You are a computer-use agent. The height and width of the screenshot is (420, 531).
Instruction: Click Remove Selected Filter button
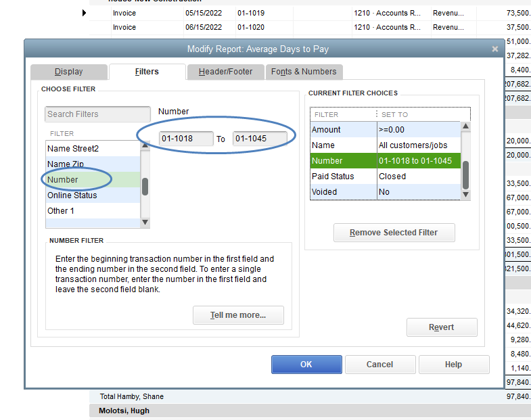(x=394, y=233)
